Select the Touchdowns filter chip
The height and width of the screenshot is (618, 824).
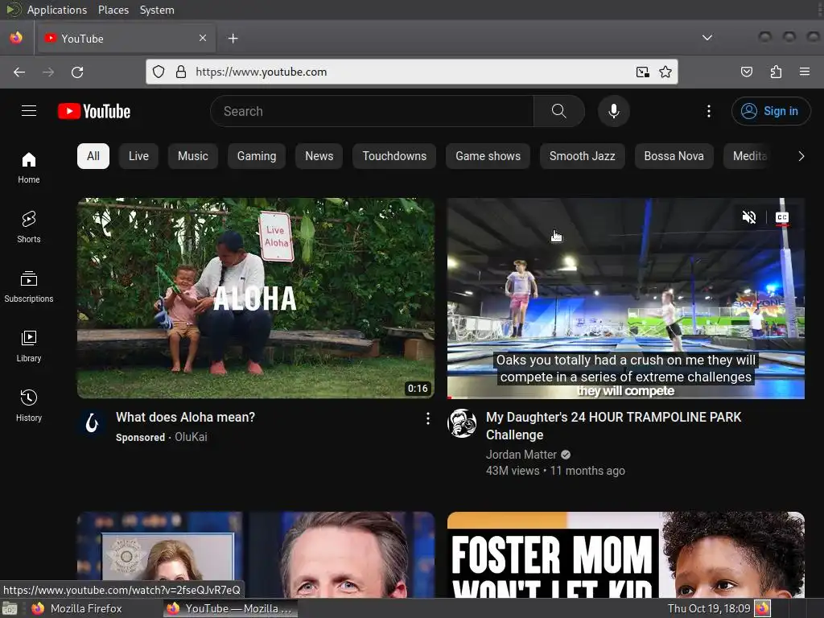coord(394,156)
